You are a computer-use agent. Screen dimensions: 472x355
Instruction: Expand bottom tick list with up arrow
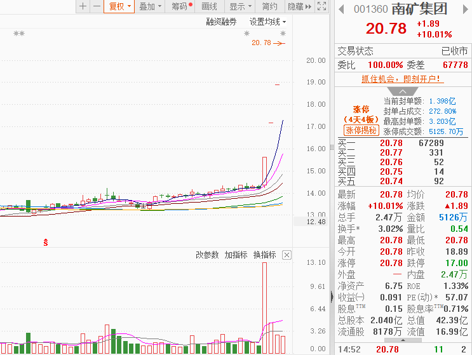(x=403, y=340)
